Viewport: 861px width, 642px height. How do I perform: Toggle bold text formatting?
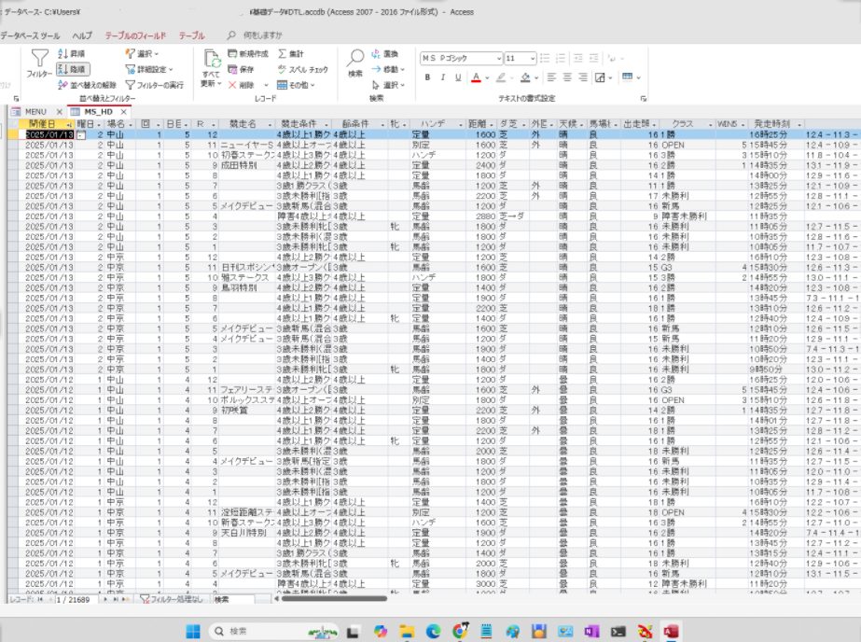[428, 77]
